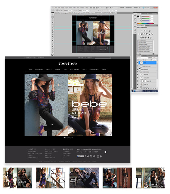170x194 pixels.
Task: Click the STORES link in top bar
Action: pos(81,58)
